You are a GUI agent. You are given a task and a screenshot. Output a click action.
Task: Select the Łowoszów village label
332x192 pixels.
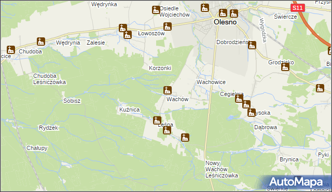tap(151, 33)
